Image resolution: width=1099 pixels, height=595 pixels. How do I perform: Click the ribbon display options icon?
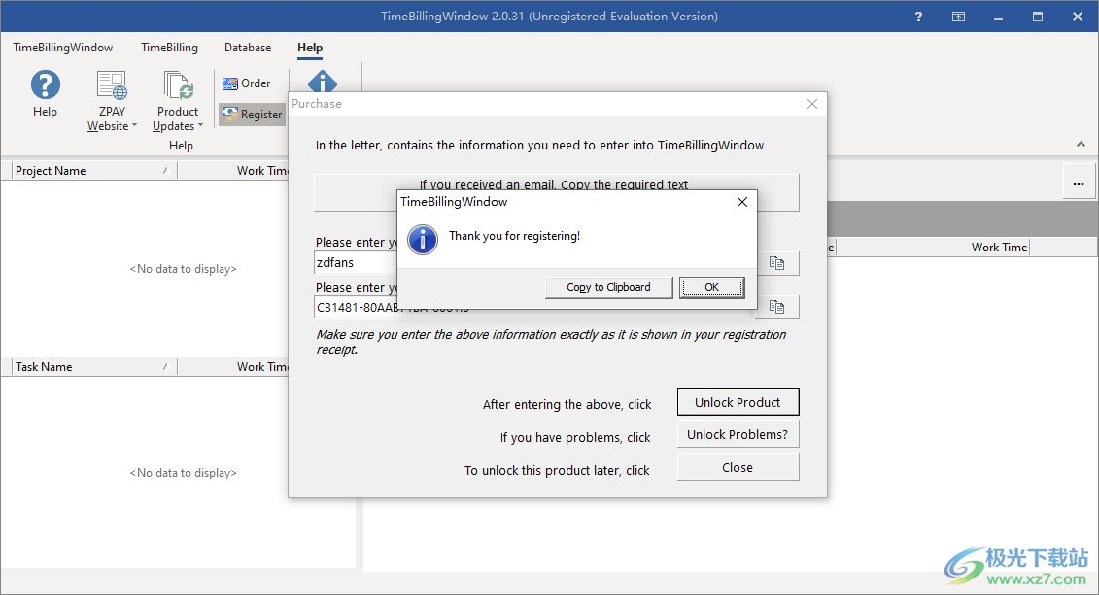[x=958, y=17]
